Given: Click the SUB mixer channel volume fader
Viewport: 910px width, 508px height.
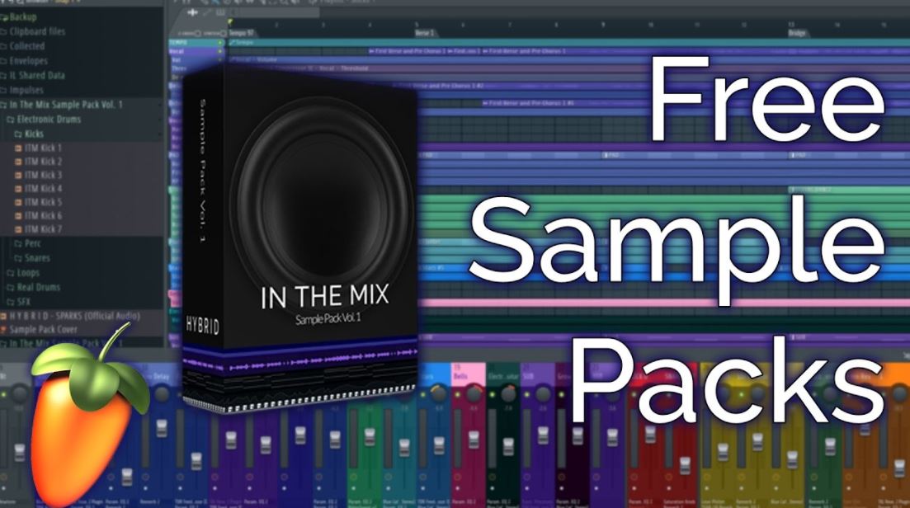Looking at the screenshot, I should pos(543,436).
